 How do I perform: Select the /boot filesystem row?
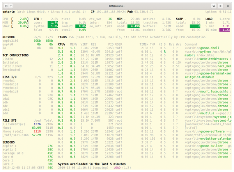28,128
